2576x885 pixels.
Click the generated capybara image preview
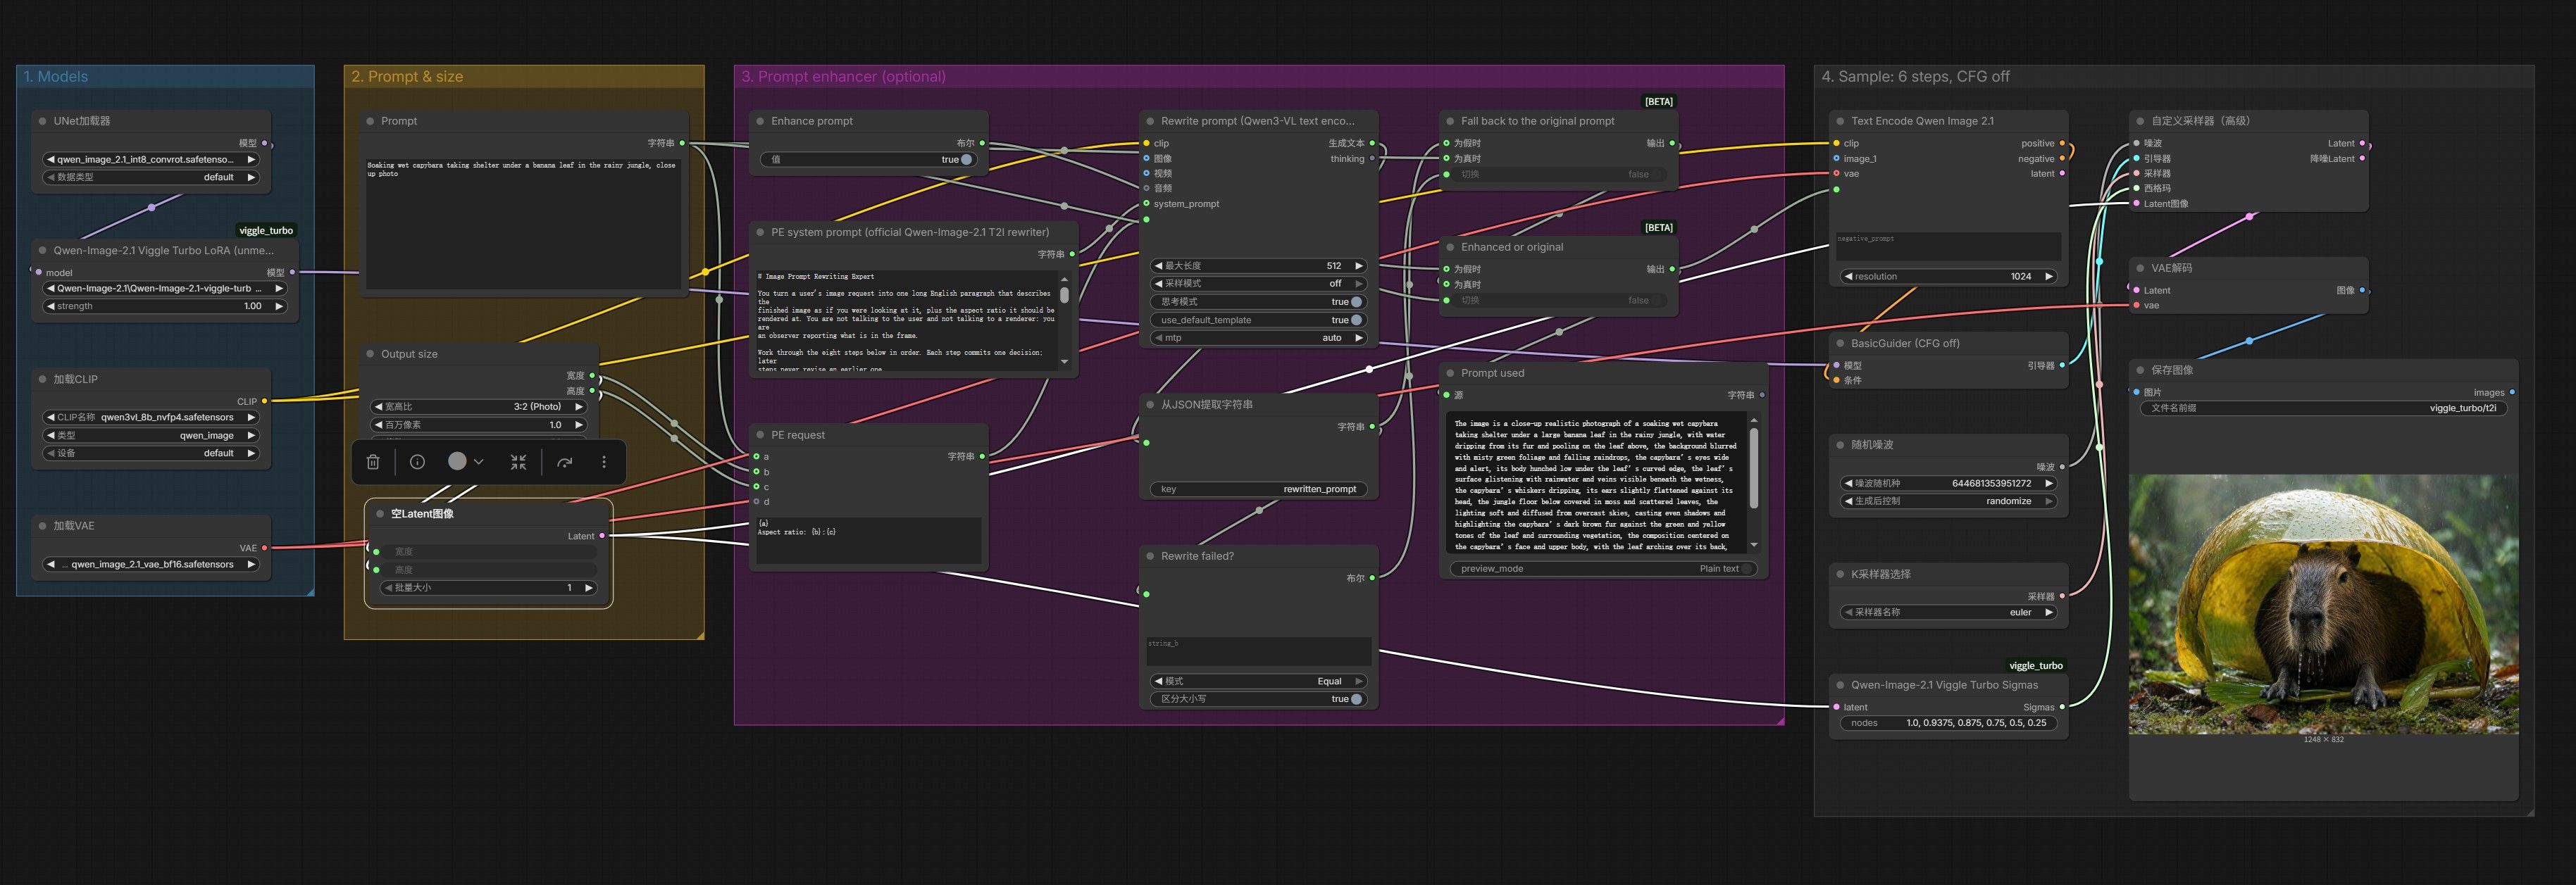[x=2323, y=604]
